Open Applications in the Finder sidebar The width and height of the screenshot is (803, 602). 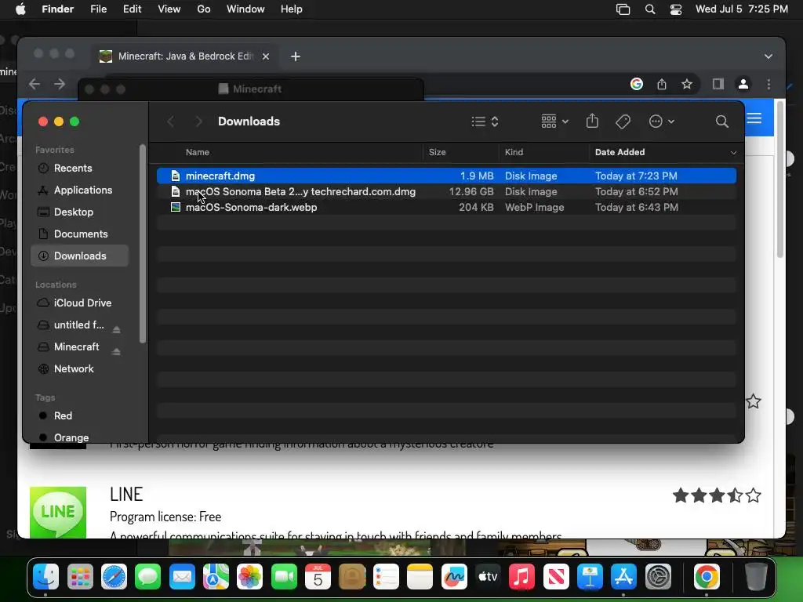pyautogui.click(x=80, y=190)
